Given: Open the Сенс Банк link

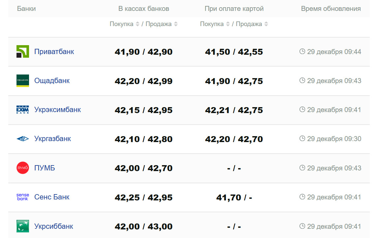Looking at the screenshot, I should click(52, 197).
